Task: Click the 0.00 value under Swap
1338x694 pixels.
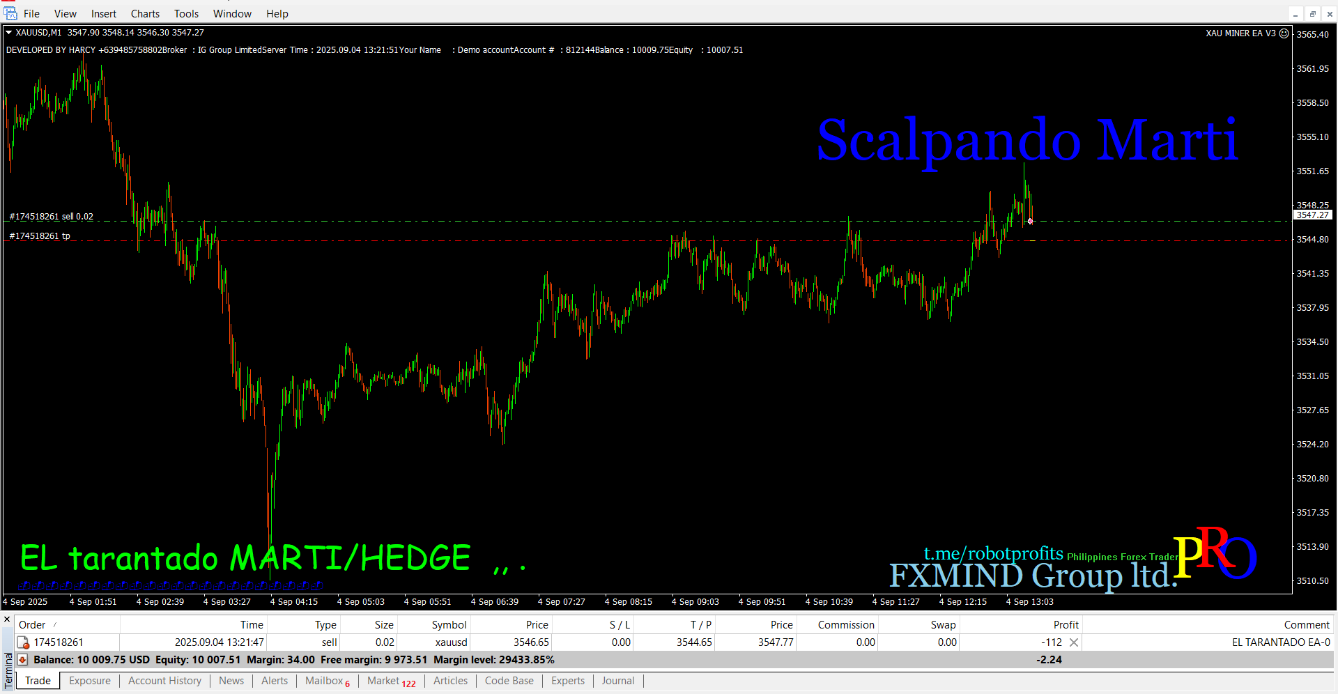Action: [947, 642]
